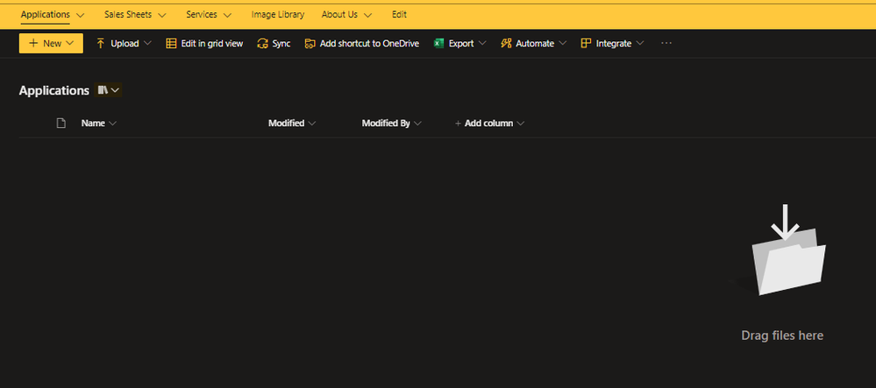Viewport: 876px width, 388px height.
Task: Click the Automate button label
Action: tap(535, 43)
